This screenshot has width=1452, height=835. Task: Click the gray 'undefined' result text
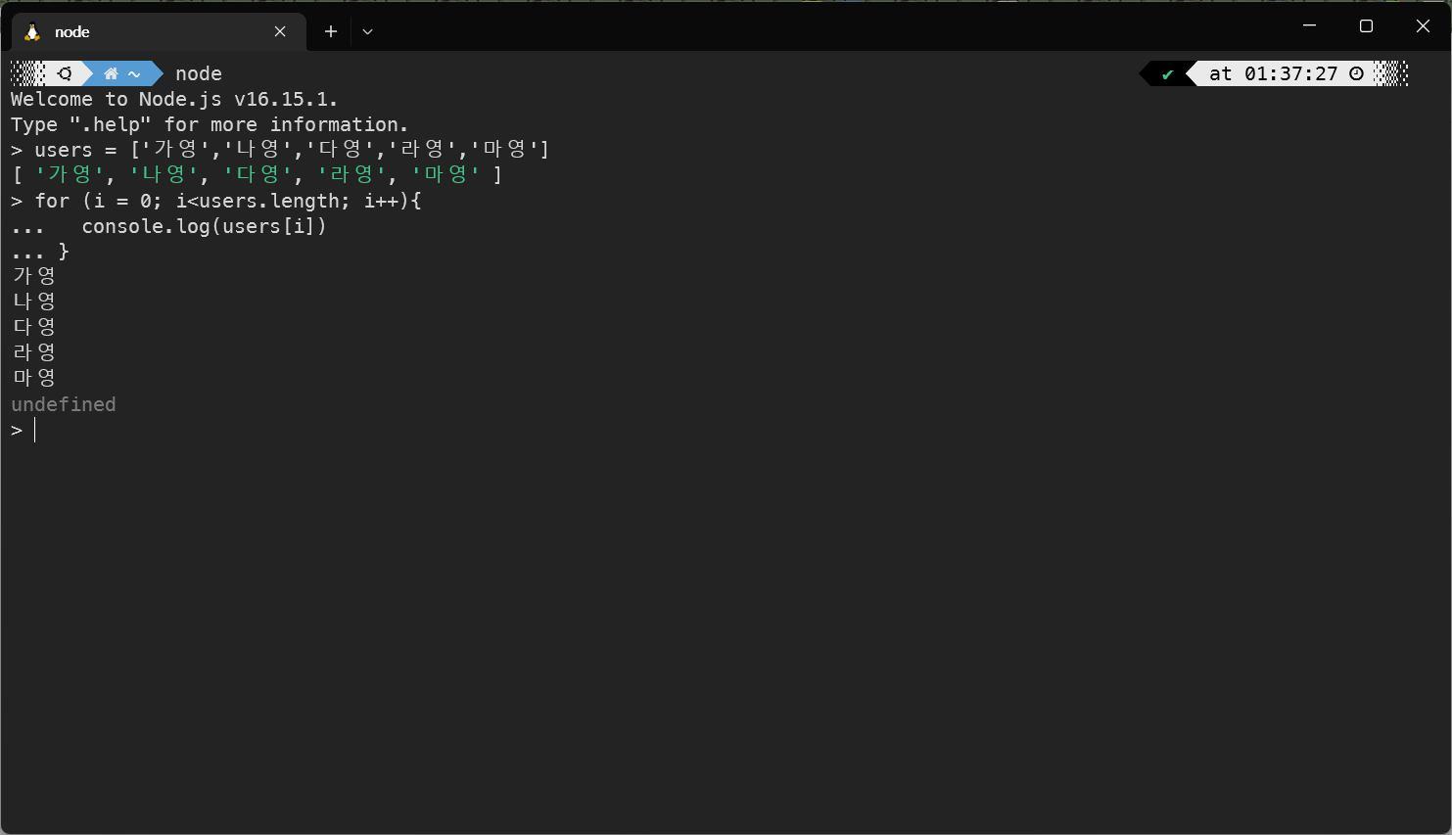pyautogui.click(x=64, y=404)
